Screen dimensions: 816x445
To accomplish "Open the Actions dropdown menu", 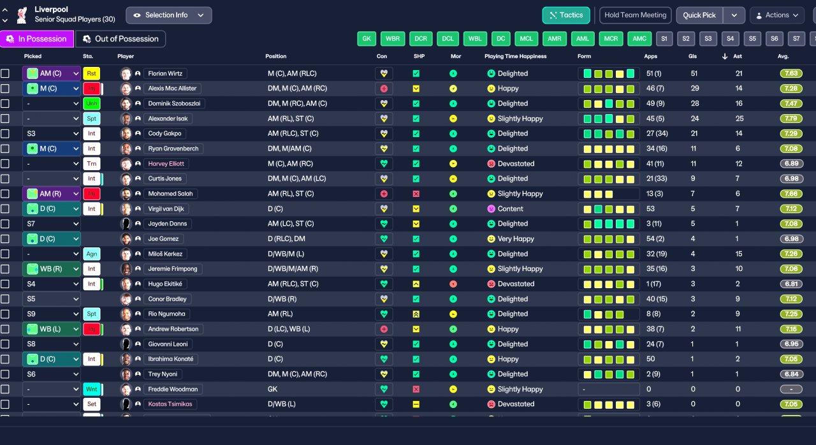I will click(x=777, y=15).
